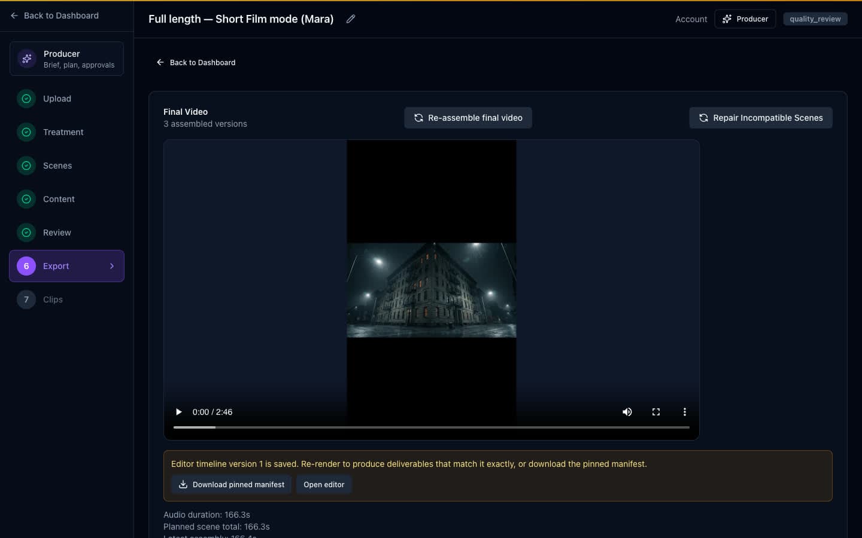Open the Review step

tap(66, 233)
